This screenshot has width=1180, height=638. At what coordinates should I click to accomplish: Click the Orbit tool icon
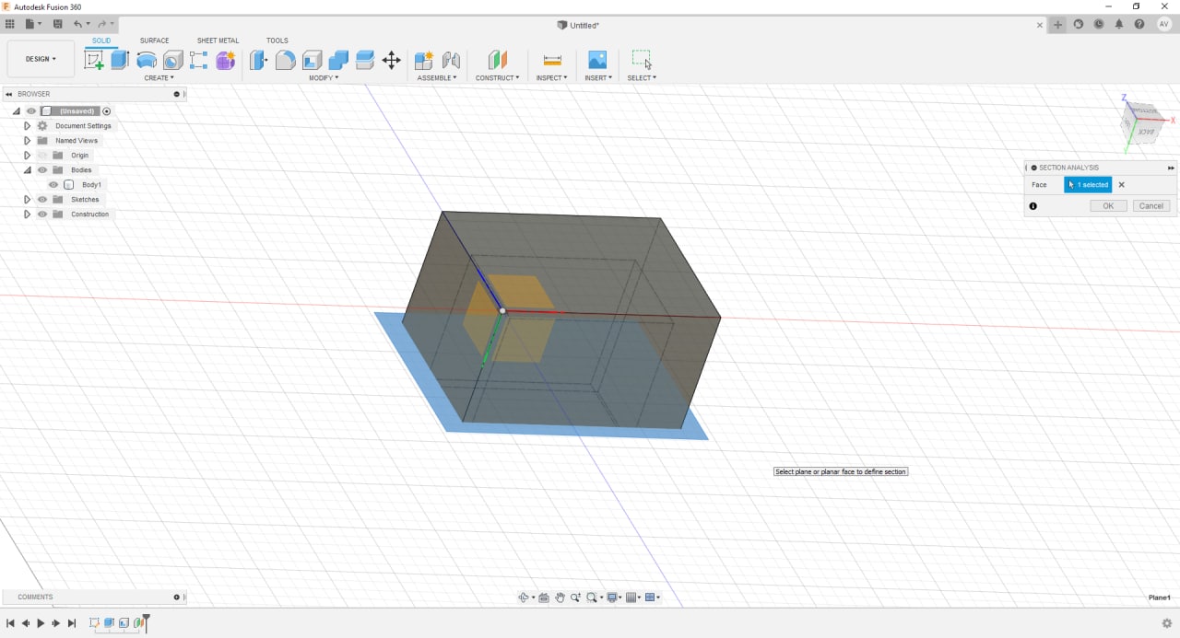point(525,597)
